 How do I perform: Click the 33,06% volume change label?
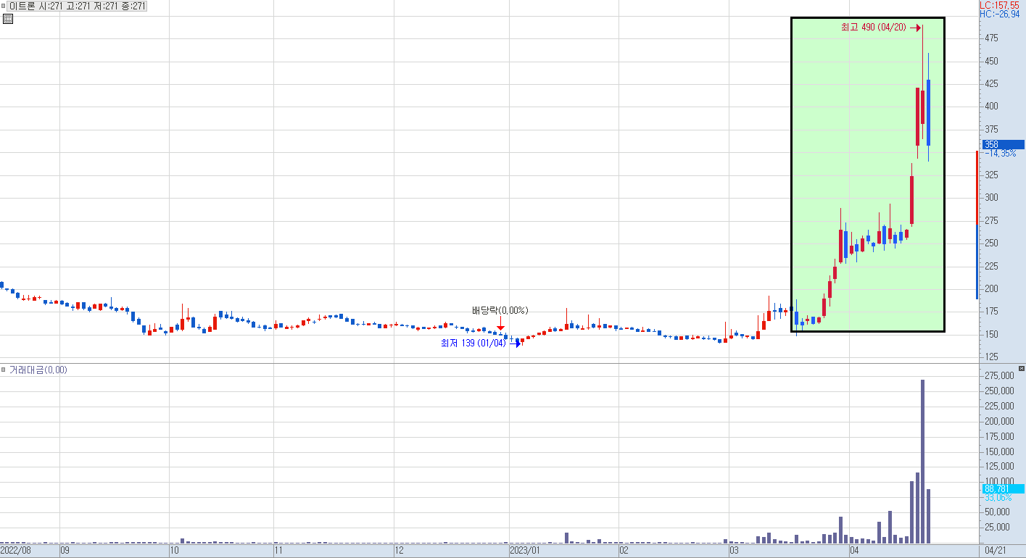click(1000, 498)
